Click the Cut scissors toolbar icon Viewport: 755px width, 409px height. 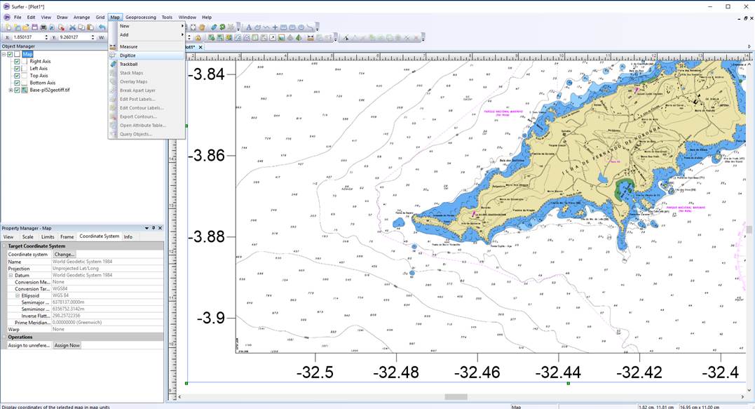click(x=72, y=27)
